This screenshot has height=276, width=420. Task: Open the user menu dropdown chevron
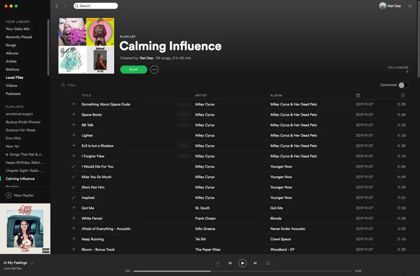click(x=410, y=6)
